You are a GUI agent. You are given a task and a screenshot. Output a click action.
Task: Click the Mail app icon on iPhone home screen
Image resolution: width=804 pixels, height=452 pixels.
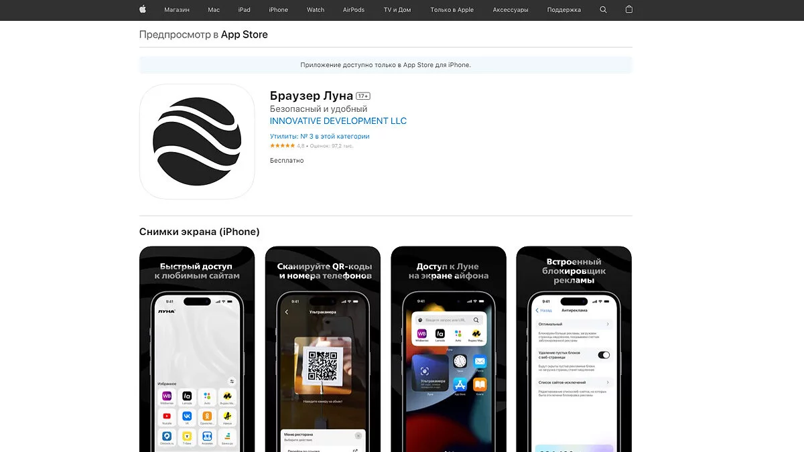(480, 361)
